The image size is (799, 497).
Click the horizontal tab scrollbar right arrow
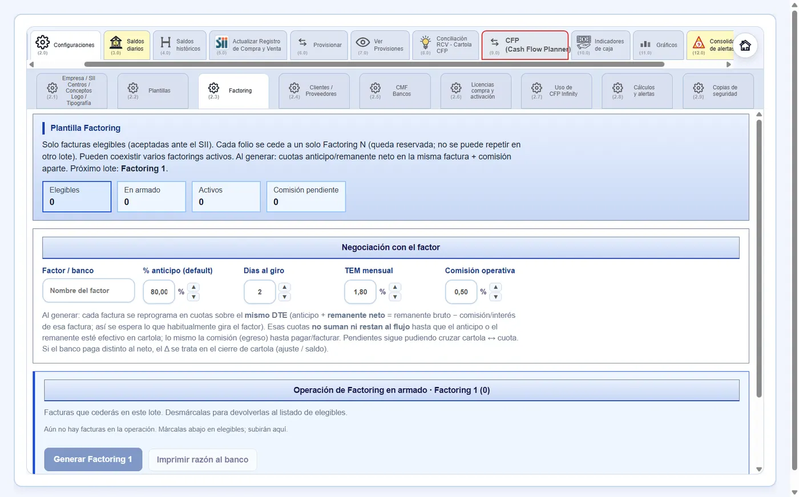tap(728, 64)
